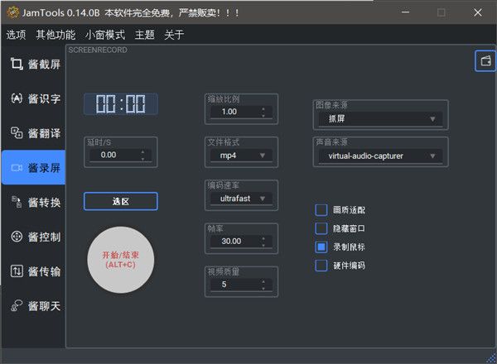Open the 酱翻译 translate tool in sidebar
This screenshot has width=497, height=364.
[x=33, y=133]
